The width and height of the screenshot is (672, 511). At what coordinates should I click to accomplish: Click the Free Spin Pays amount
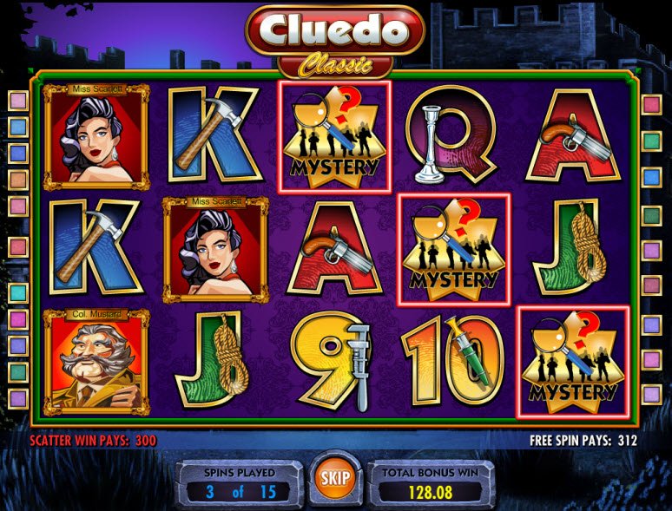tap(628, 441)
